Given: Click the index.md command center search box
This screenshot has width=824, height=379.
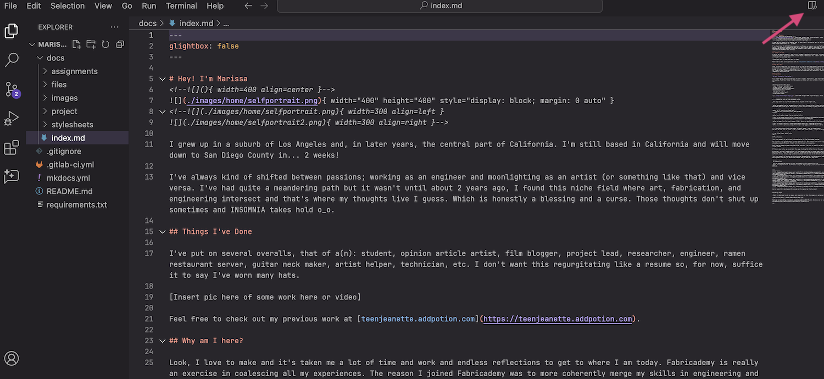Looking at the screenshot, I should tap(439, 6).
